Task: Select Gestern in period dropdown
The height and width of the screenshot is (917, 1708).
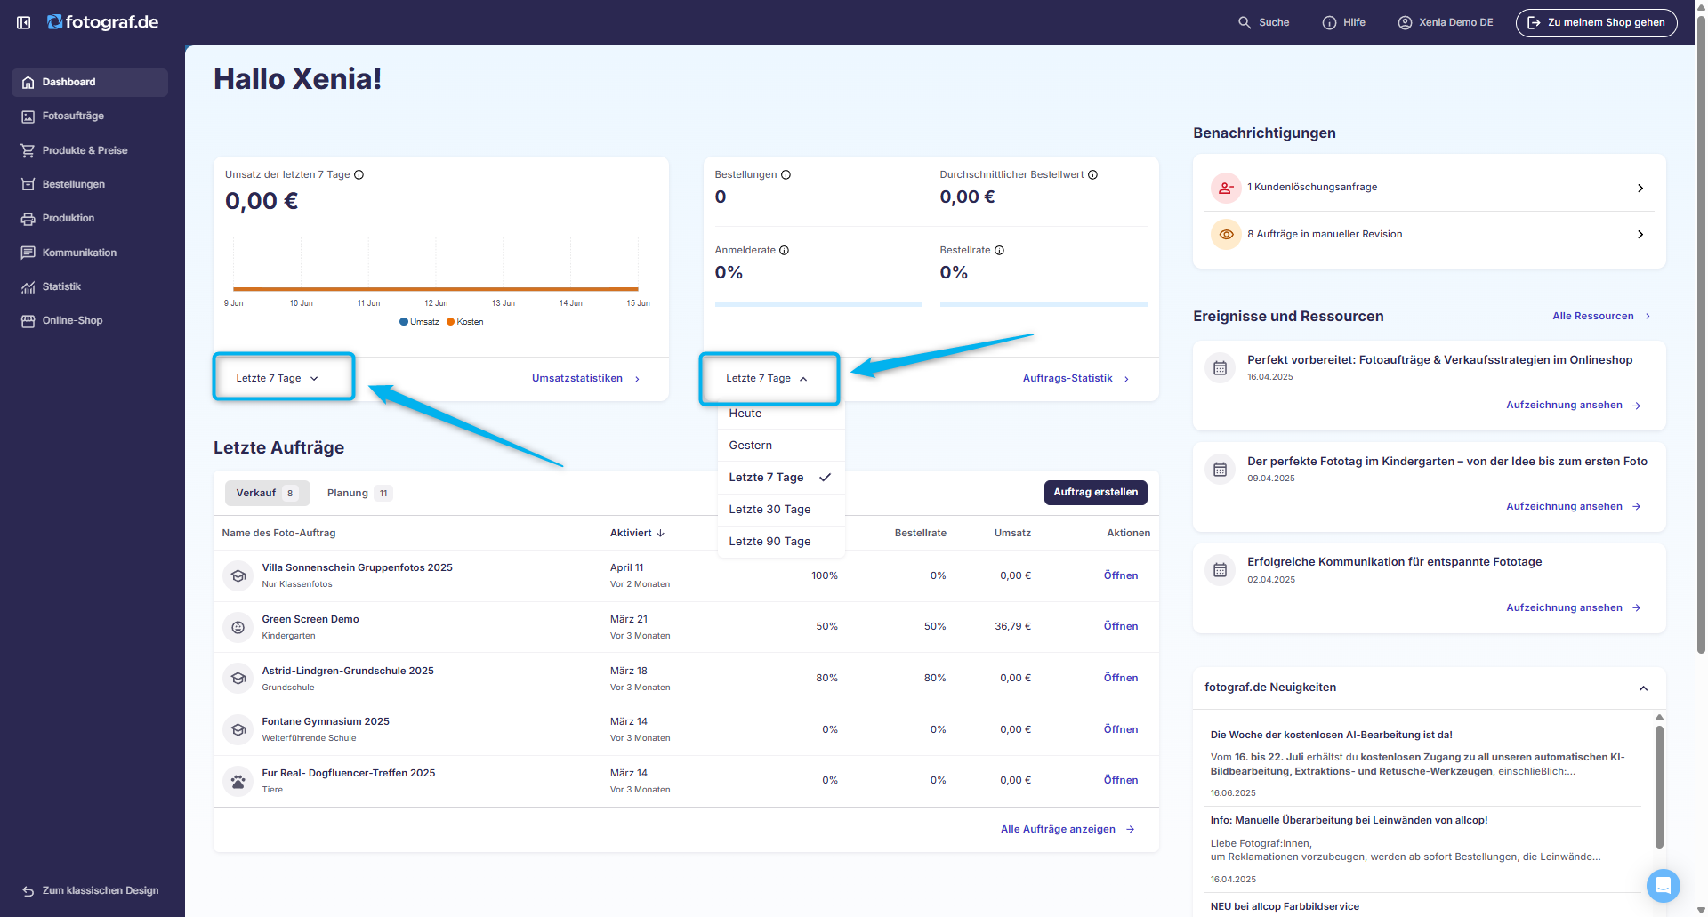Action: click(781, 446)
